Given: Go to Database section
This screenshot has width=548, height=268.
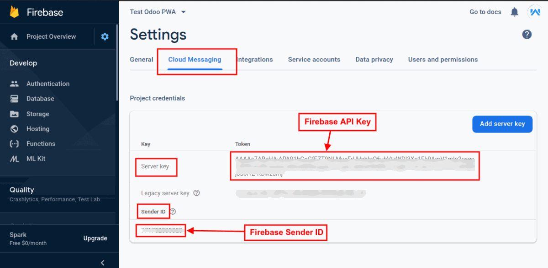Looking at the screenshot, I should 40,99.
